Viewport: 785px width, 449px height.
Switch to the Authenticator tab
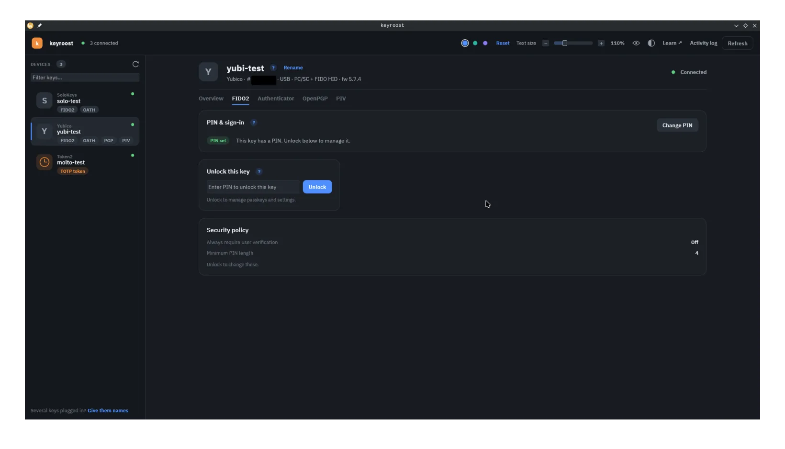click(276, 99)
